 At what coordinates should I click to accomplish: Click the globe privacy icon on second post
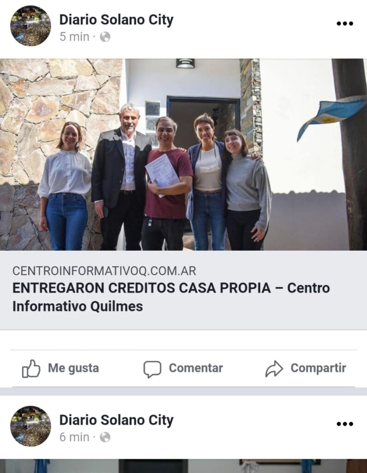click(105, 437)
